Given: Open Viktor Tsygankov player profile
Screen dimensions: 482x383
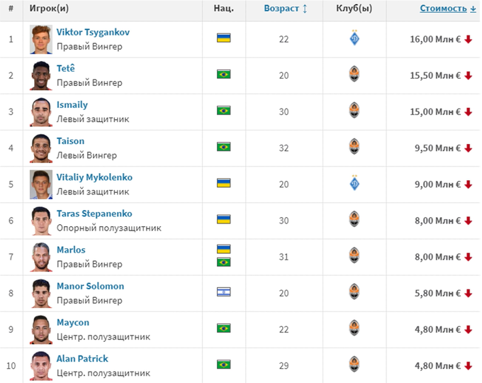Looking at the screenshot, I should pyautogui.click(x=93, y=33).
